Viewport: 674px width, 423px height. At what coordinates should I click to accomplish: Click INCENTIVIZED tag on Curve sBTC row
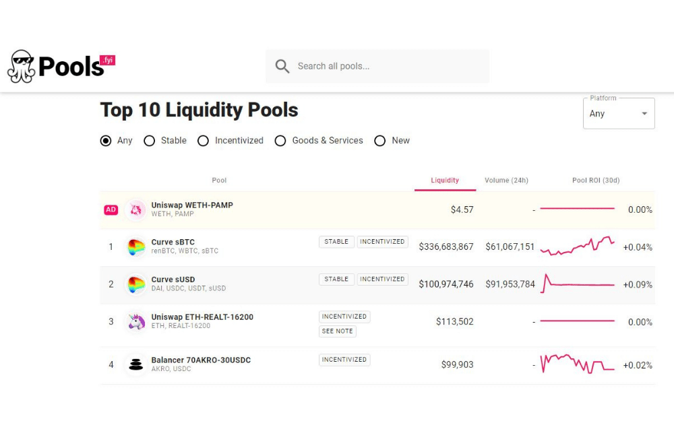point(383,242)
